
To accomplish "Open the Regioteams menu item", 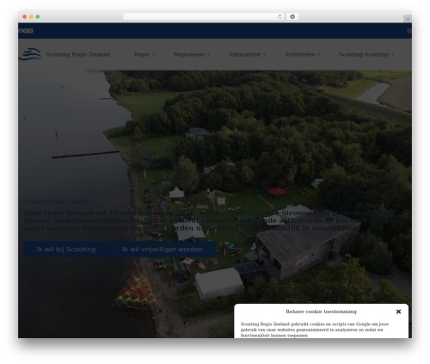I will [x=189, y=54].
